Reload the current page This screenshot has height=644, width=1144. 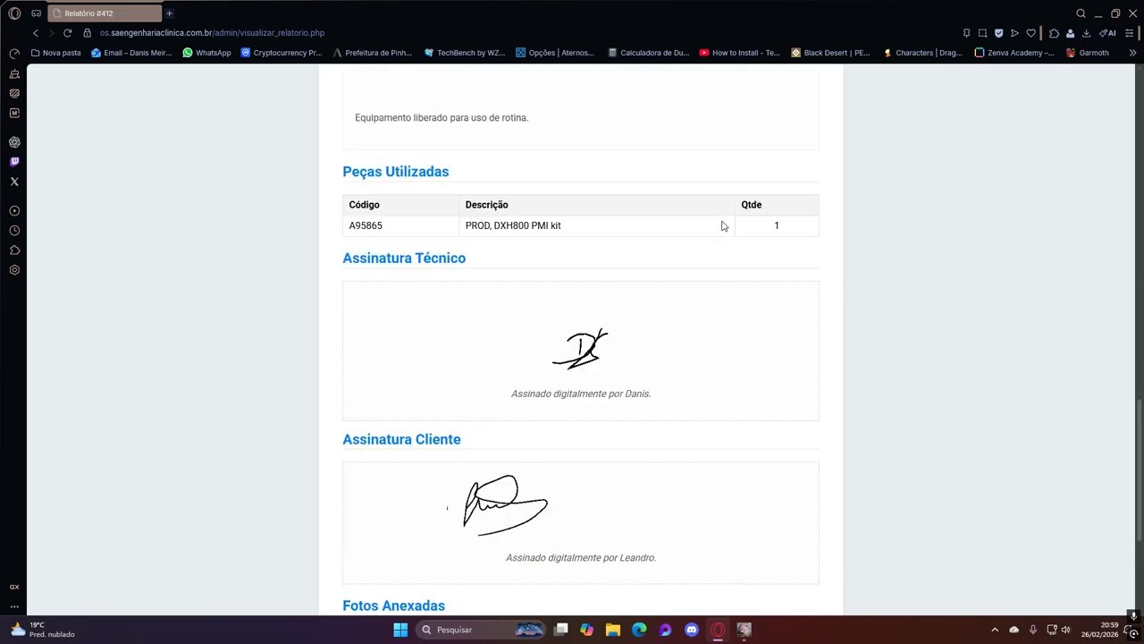pyautogui.click(x=67, y=33)
